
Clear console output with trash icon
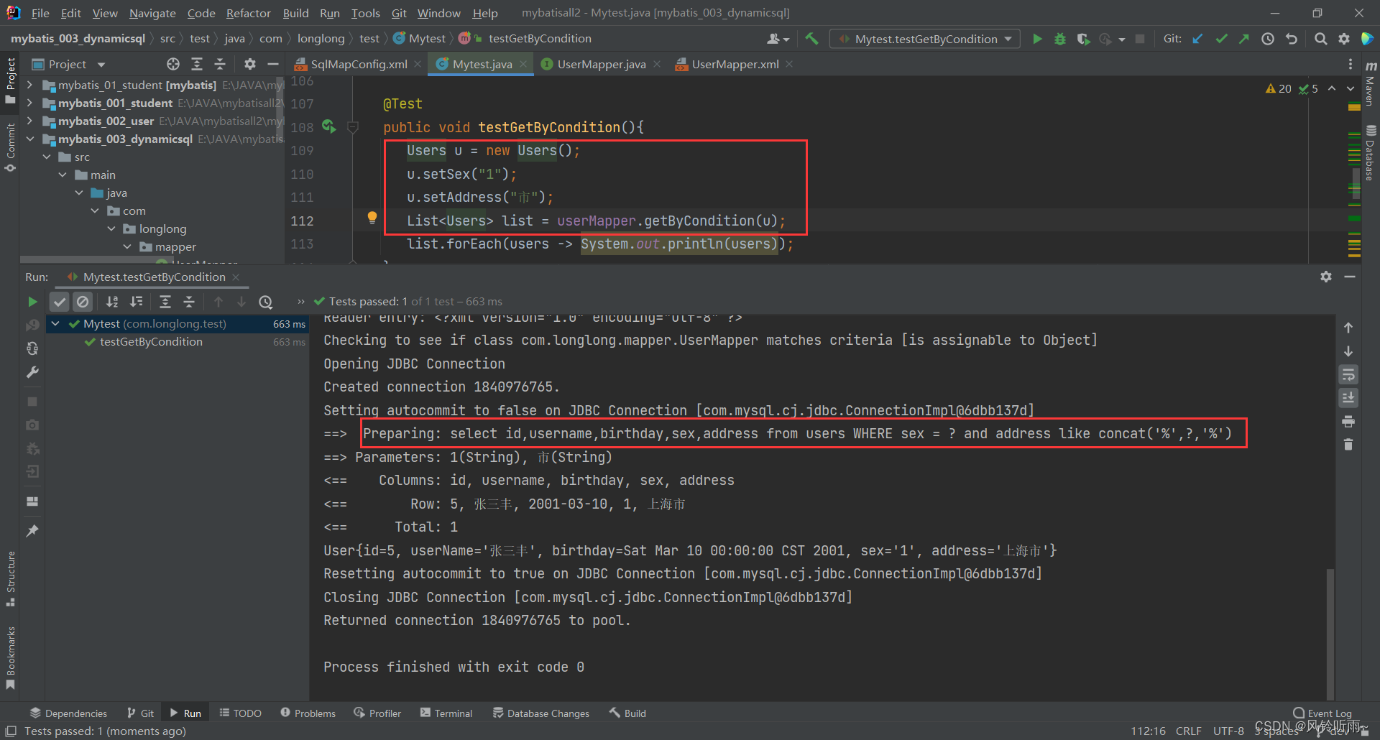click(x=1348, y=445)
